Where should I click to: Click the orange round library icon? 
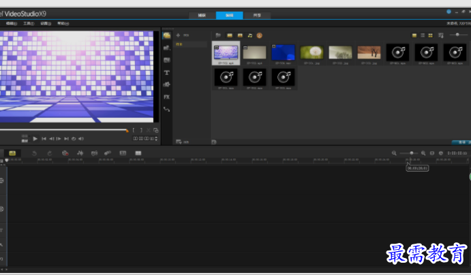pos(260,35)
